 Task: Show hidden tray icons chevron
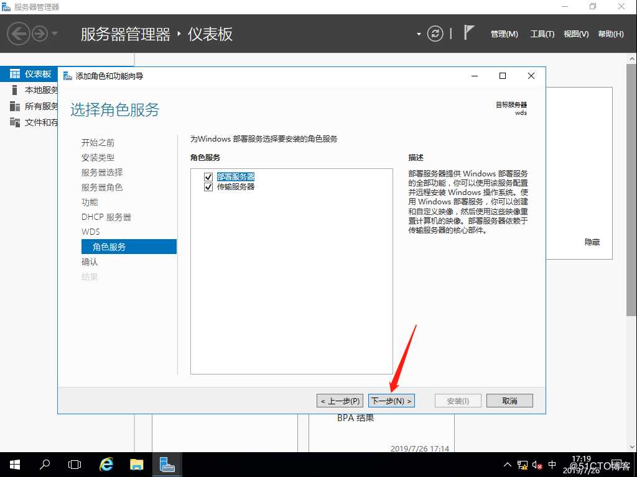(x=508, y=465)
